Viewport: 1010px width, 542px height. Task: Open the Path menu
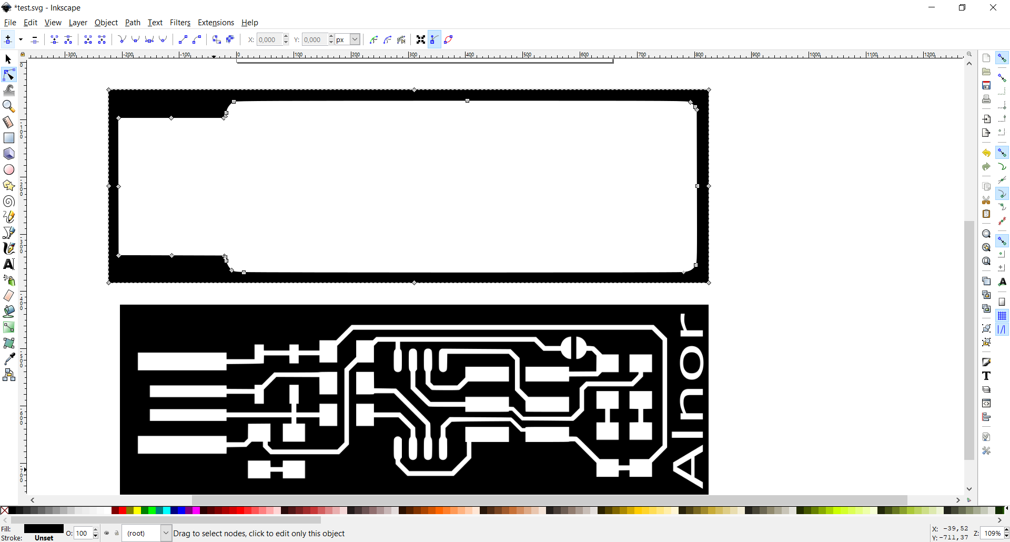(133, 23)
